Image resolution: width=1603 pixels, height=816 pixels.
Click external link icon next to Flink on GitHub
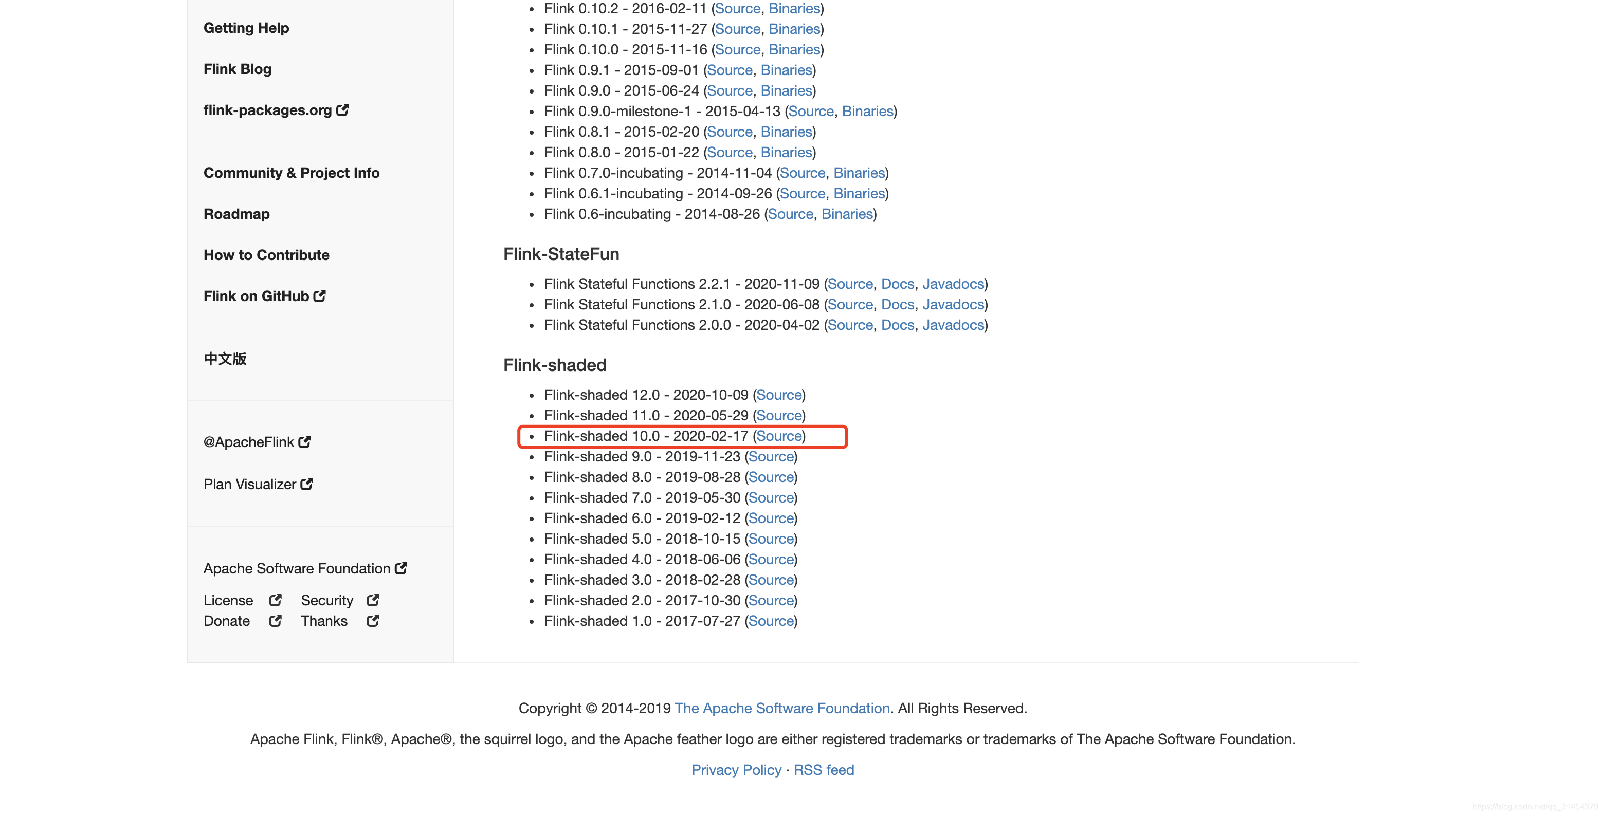319,296
